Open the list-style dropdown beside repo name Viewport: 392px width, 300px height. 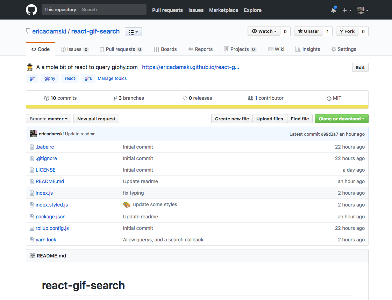133,32
